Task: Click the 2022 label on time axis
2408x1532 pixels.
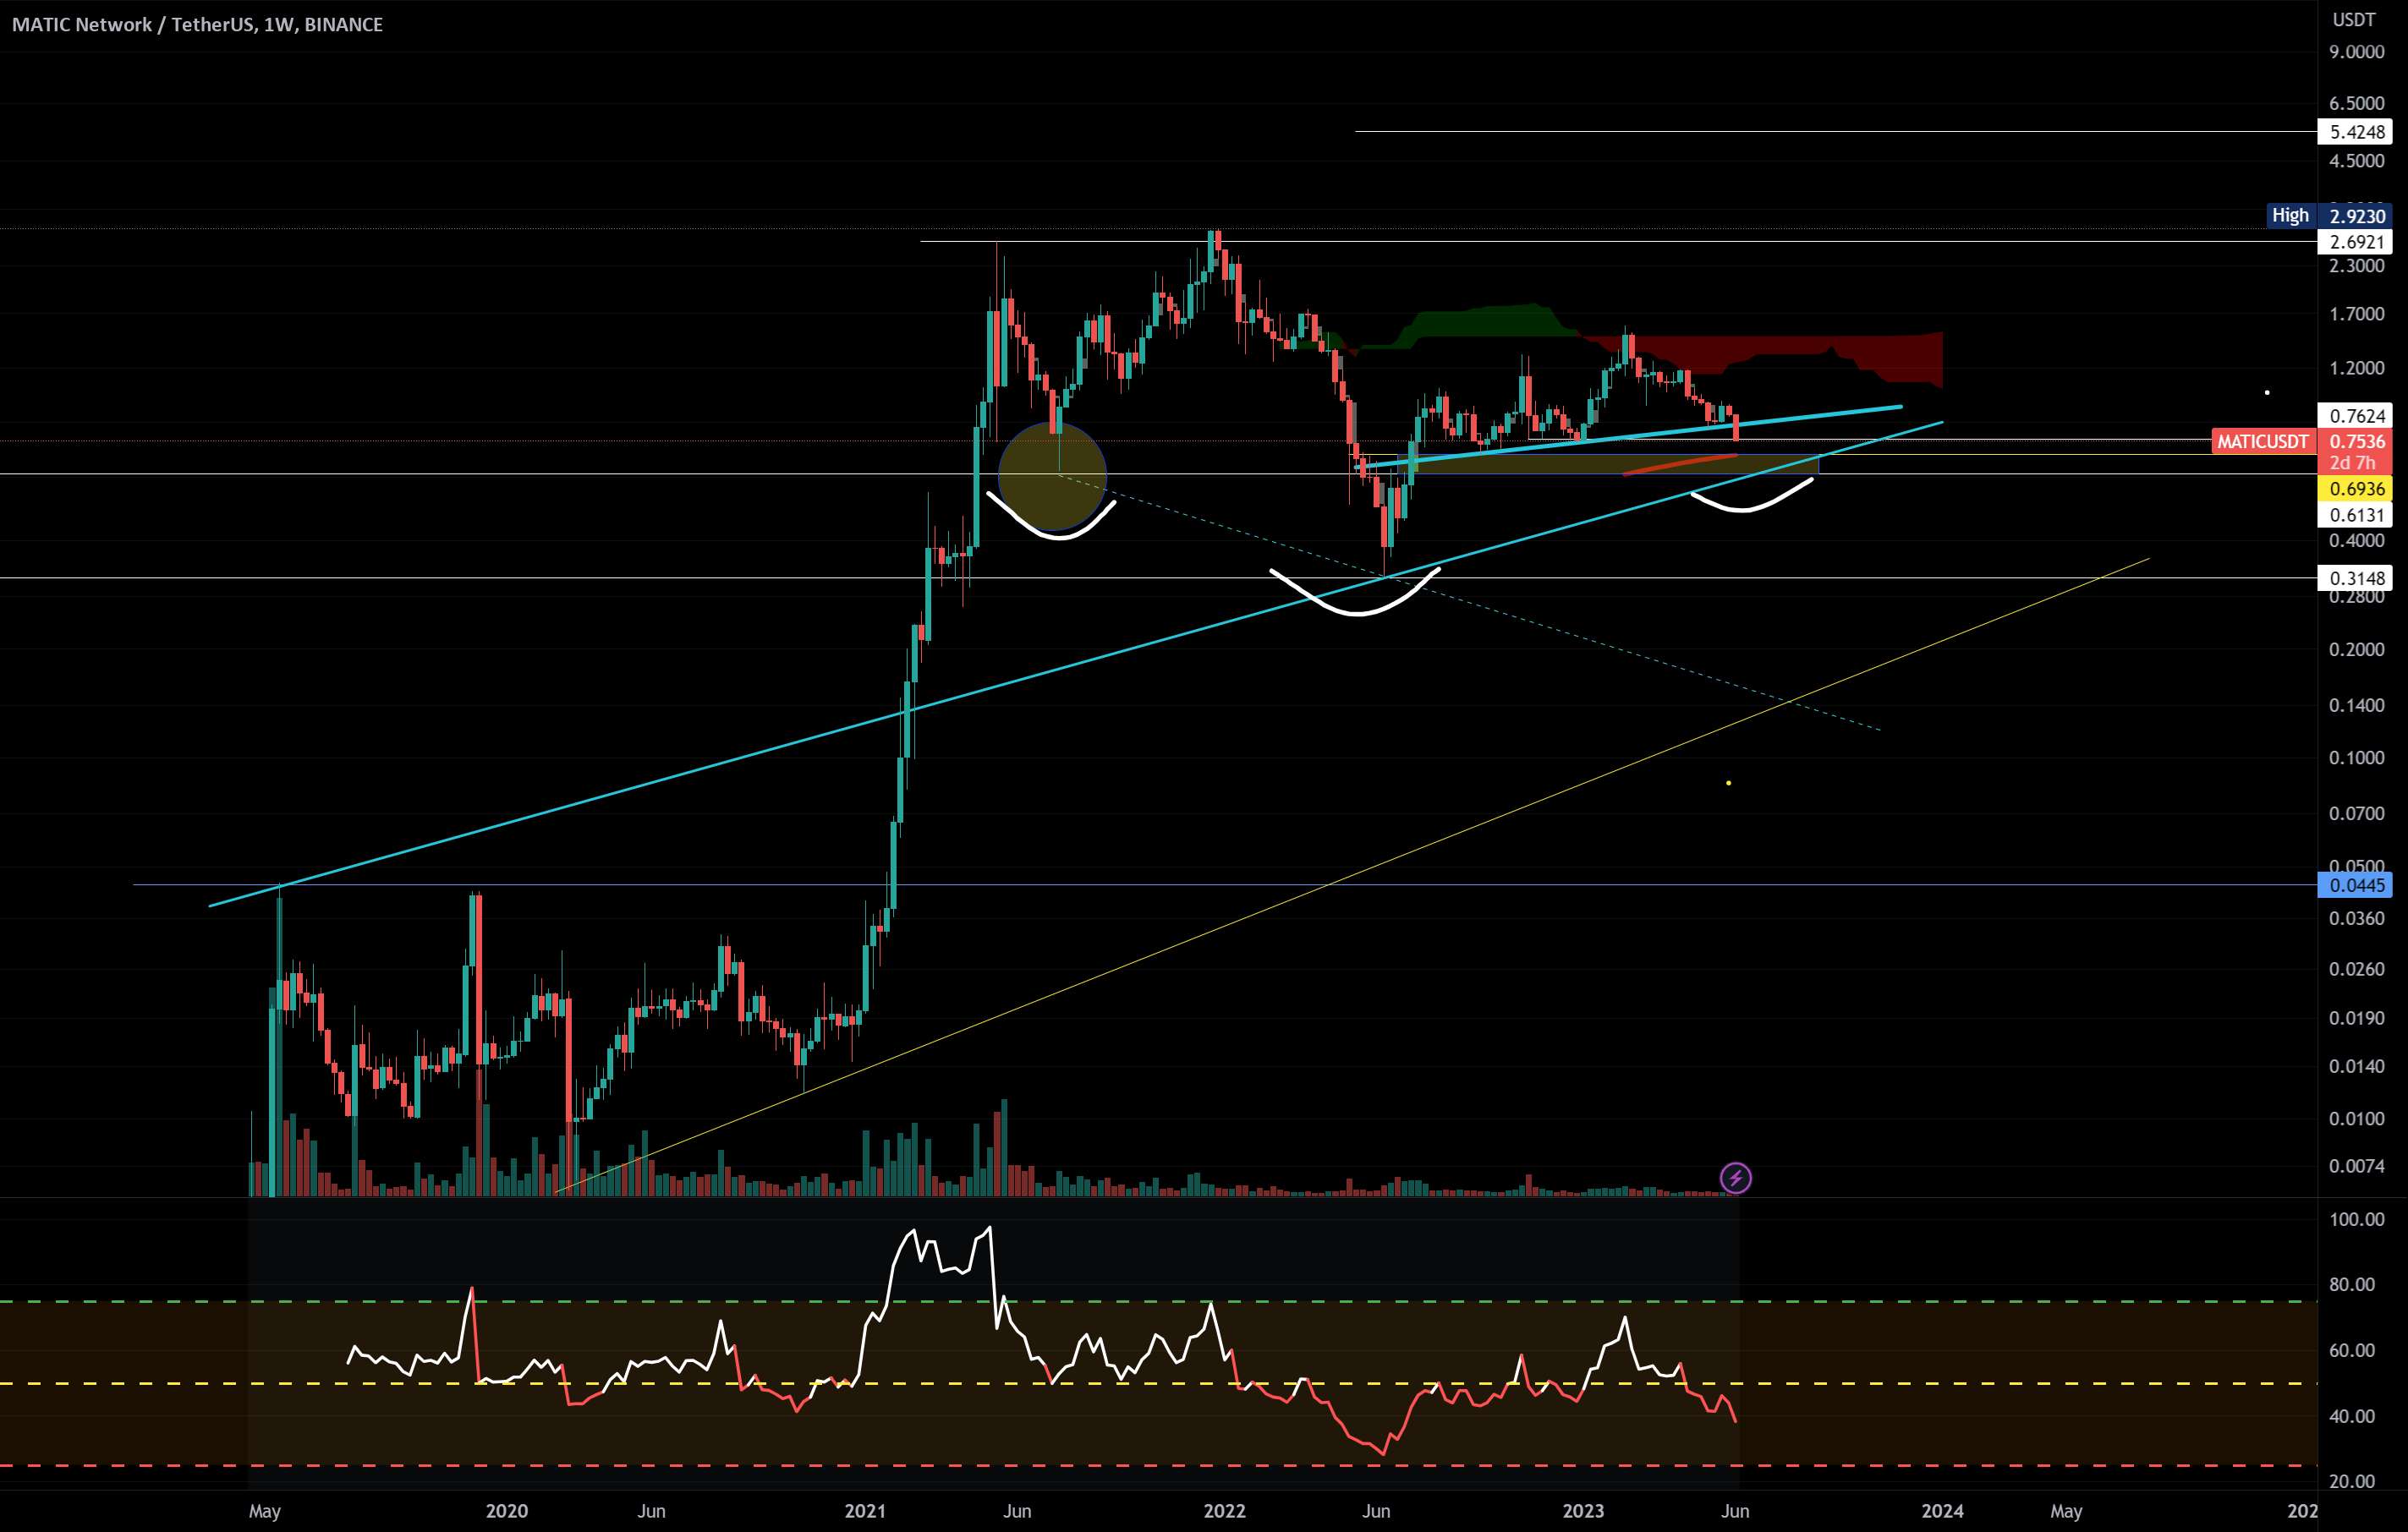Action: (x=1224, y=1511)
